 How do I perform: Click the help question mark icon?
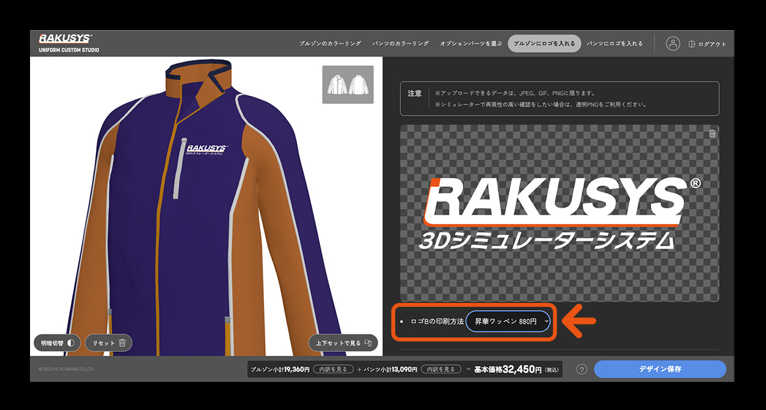tap(581, 370)
